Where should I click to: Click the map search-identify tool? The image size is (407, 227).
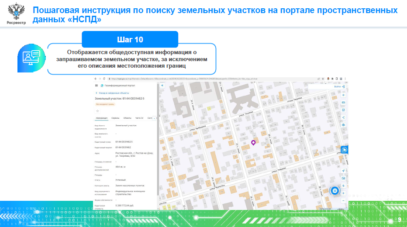tap(343, 186)
